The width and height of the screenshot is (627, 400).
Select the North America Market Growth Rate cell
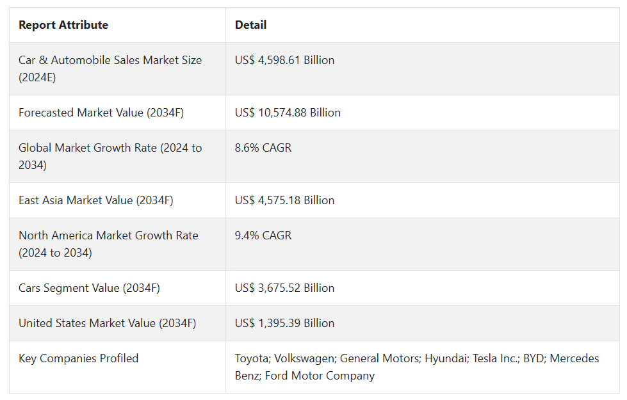click(x=108, y=244)
